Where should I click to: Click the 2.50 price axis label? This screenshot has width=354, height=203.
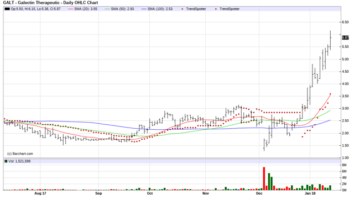pyautogui.click(x=345, y=121)
